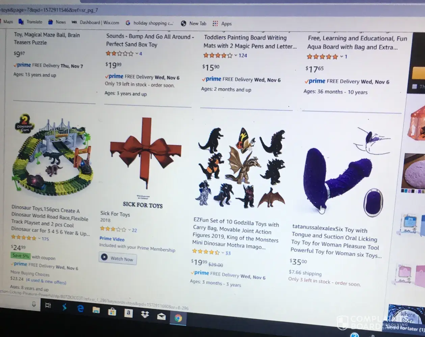Image resolution: width=425 pixels, height=337 pixels.
Task: Launch Microsoft Edge from the taskbar
Action: coord(80,308)
